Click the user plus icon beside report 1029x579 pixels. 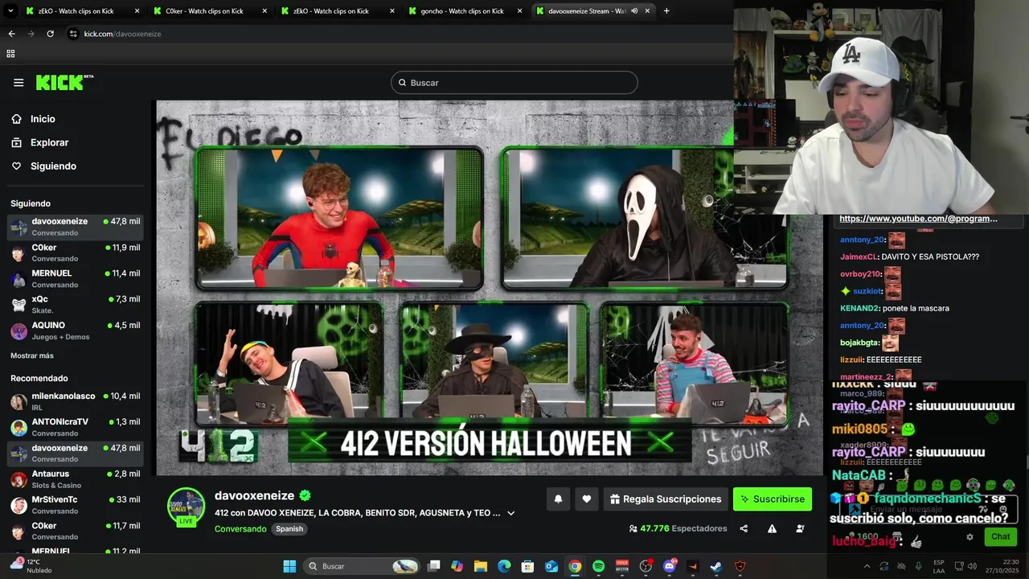[800, 529]
